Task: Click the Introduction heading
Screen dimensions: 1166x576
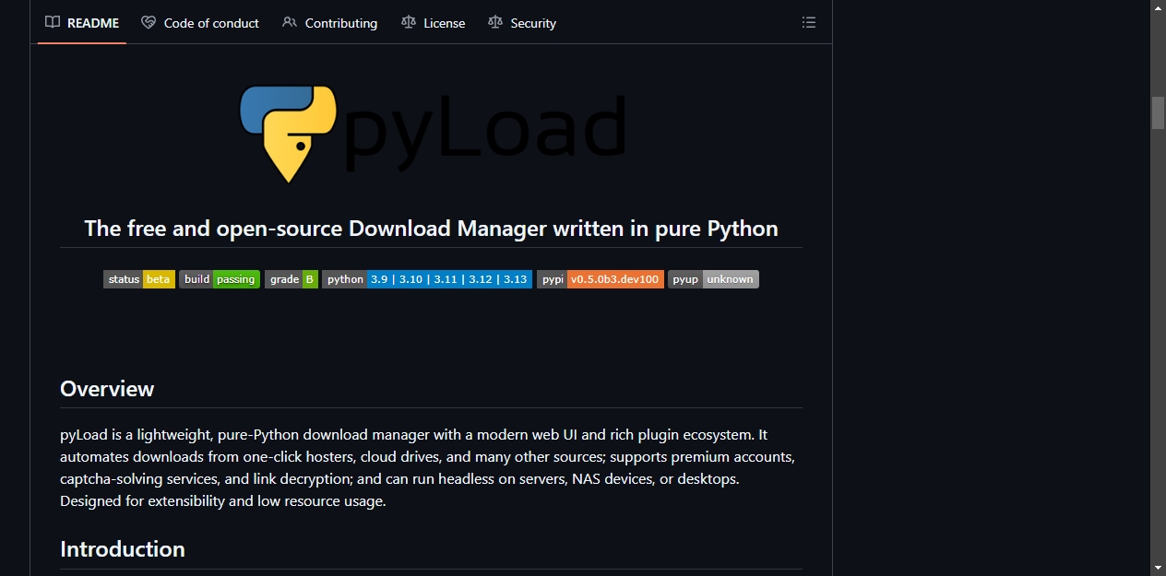Action: [x=123, y=549]
